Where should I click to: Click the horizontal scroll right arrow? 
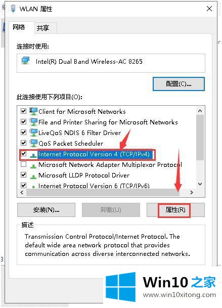click(x=191, y=193)
